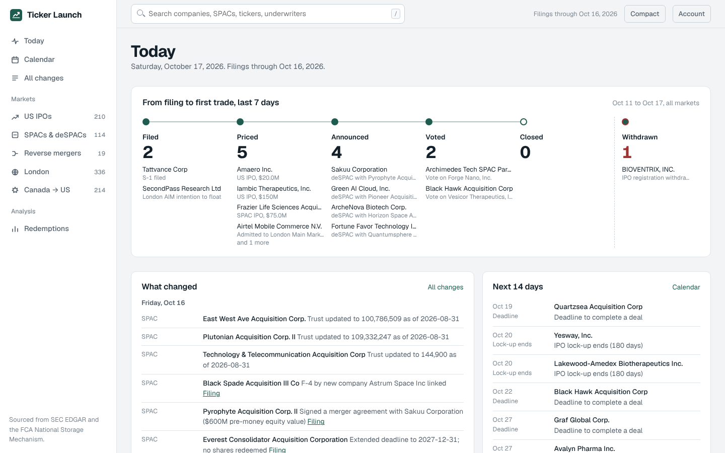Screen dimensions: 725x453
Task: Open Filing link for Pyrophyte Acquisition Corp. II
Action: coord(316,422)
